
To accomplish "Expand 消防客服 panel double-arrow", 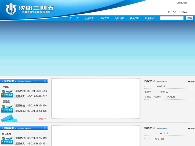I will coord(45,128).
